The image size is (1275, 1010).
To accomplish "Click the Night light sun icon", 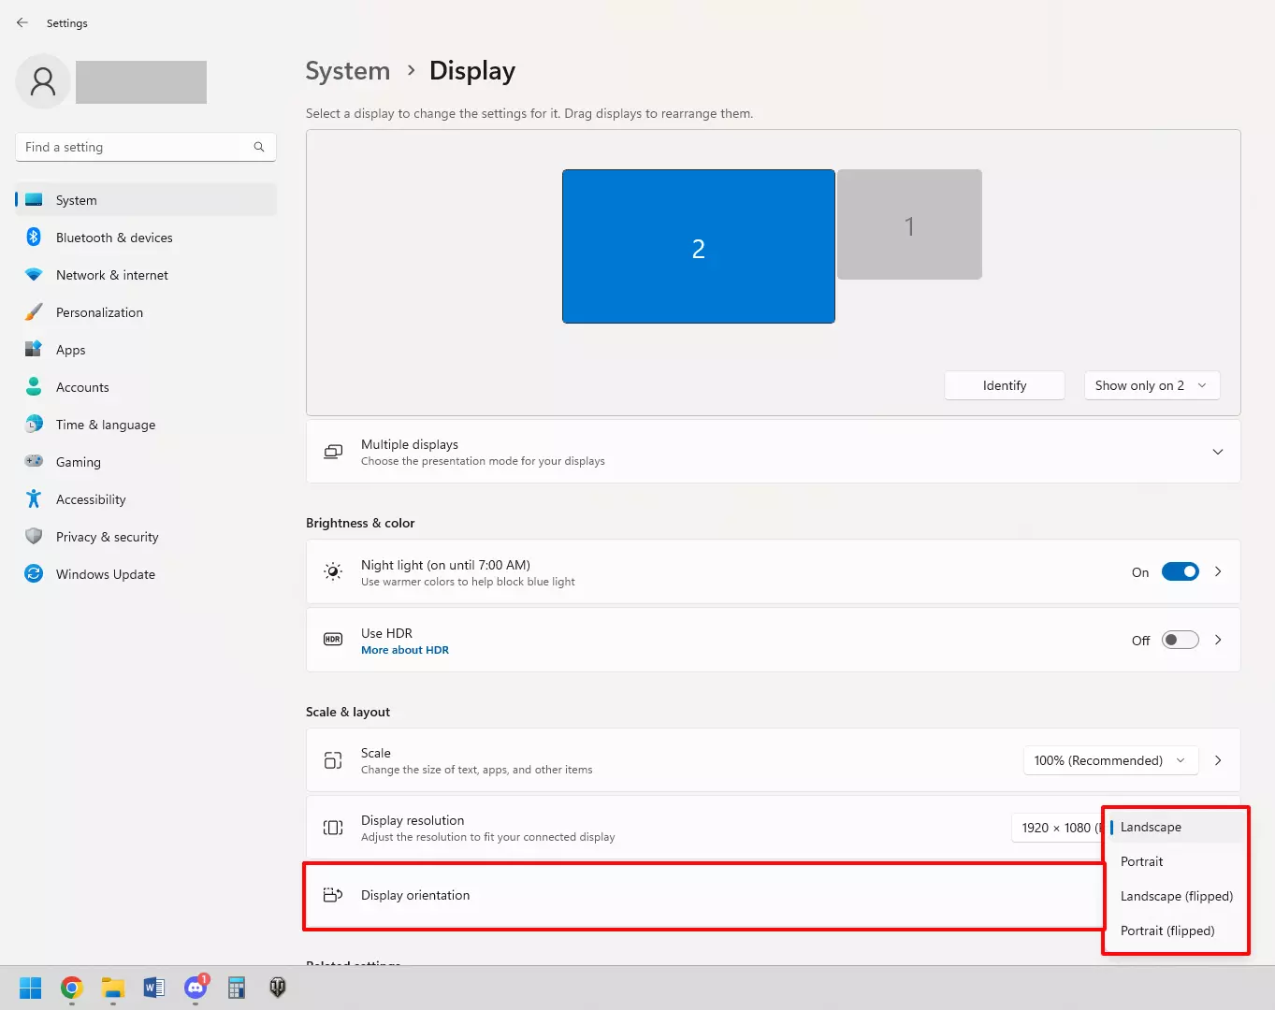I will point(332,570).
